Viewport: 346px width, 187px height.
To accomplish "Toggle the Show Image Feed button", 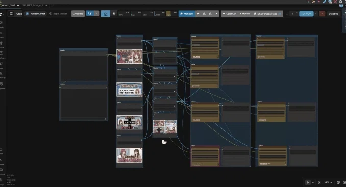I will pos(267,14).
